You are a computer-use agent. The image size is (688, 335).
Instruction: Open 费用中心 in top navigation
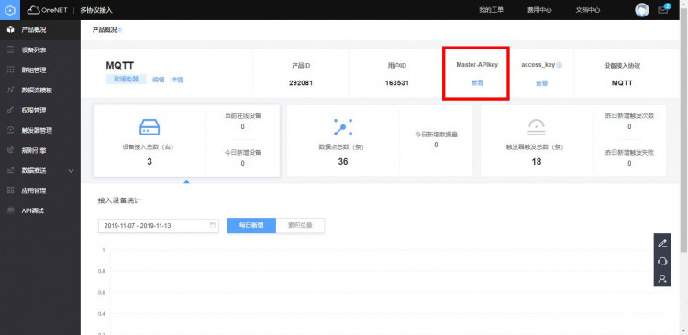point(539,10)
